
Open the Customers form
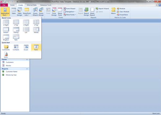15,62
